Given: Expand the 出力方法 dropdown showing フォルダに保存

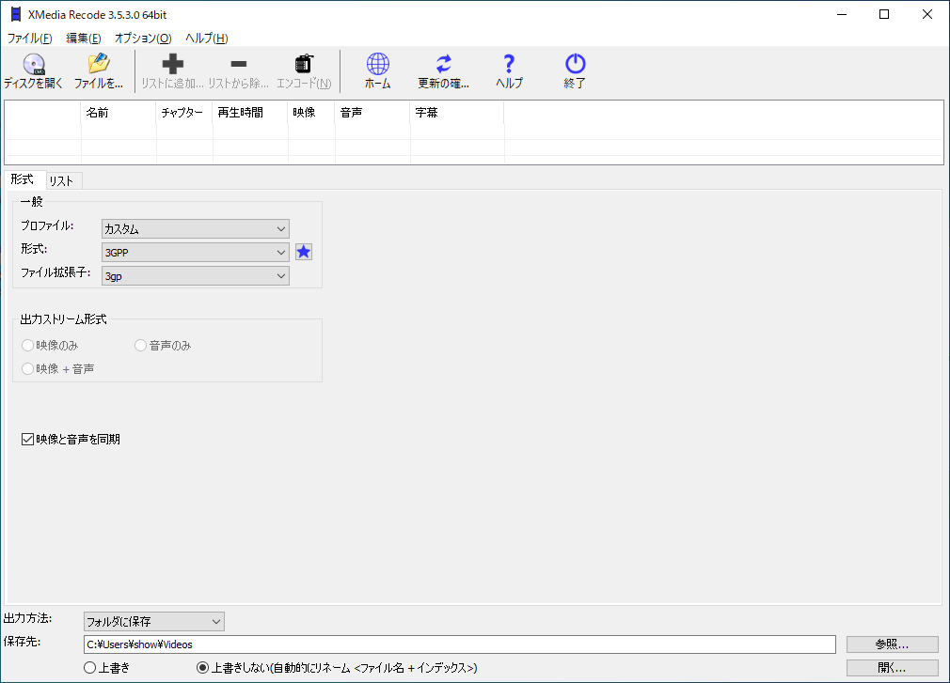Looking at the screenshot, I should tap(154, 621).
